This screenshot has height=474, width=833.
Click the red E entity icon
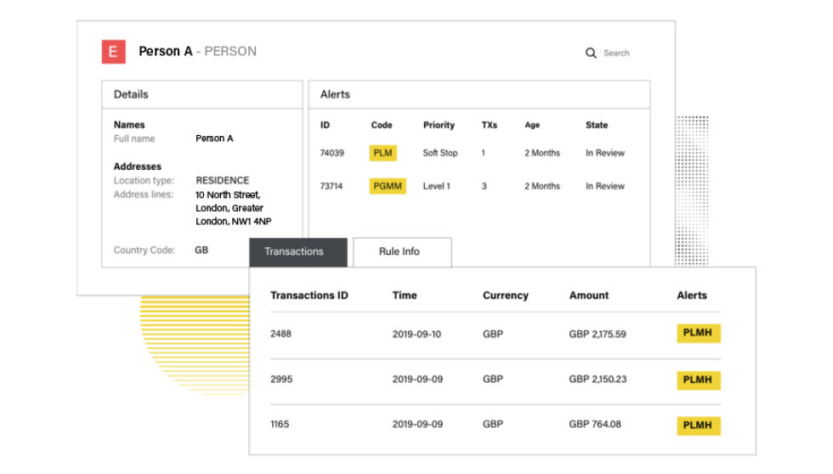point(114,52)
